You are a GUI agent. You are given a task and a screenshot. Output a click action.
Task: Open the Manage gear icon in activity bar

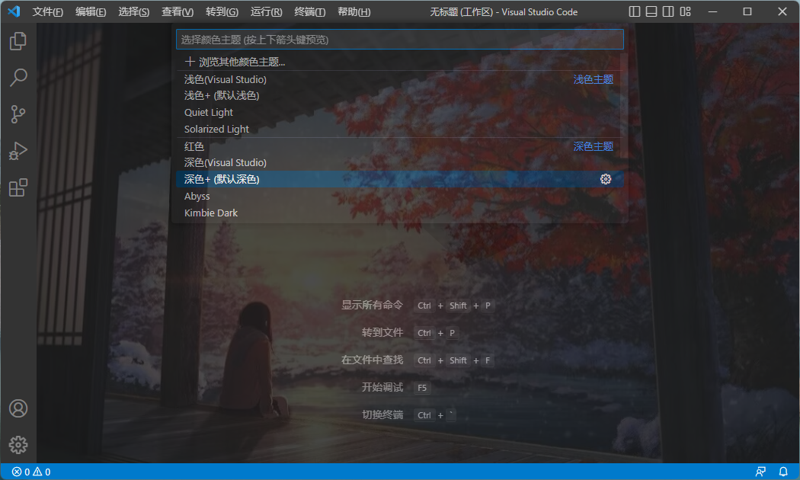tap(18, 445)
